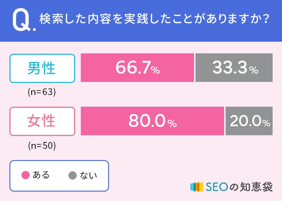Click the pink 80.0% bar for 女性

point(152,121)
